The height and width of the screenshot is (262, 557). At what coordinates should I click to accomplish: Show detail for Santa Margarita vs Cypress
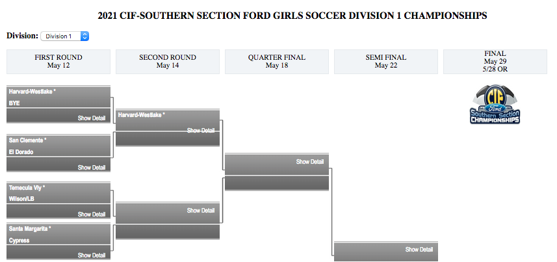(x=92, y=255)
